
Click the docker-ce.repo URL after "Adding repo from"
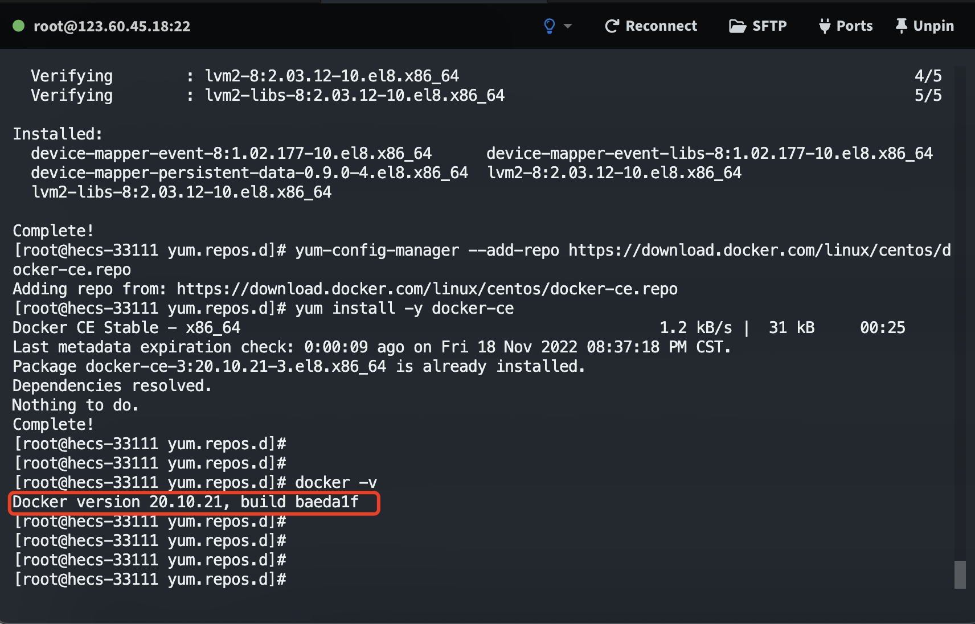[427, 289]
